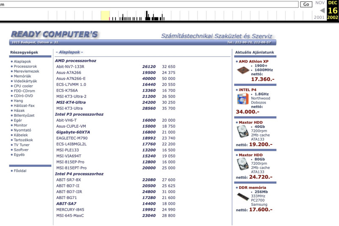
Task: Click the tallest capture bar in timeline
Action: 147,16
